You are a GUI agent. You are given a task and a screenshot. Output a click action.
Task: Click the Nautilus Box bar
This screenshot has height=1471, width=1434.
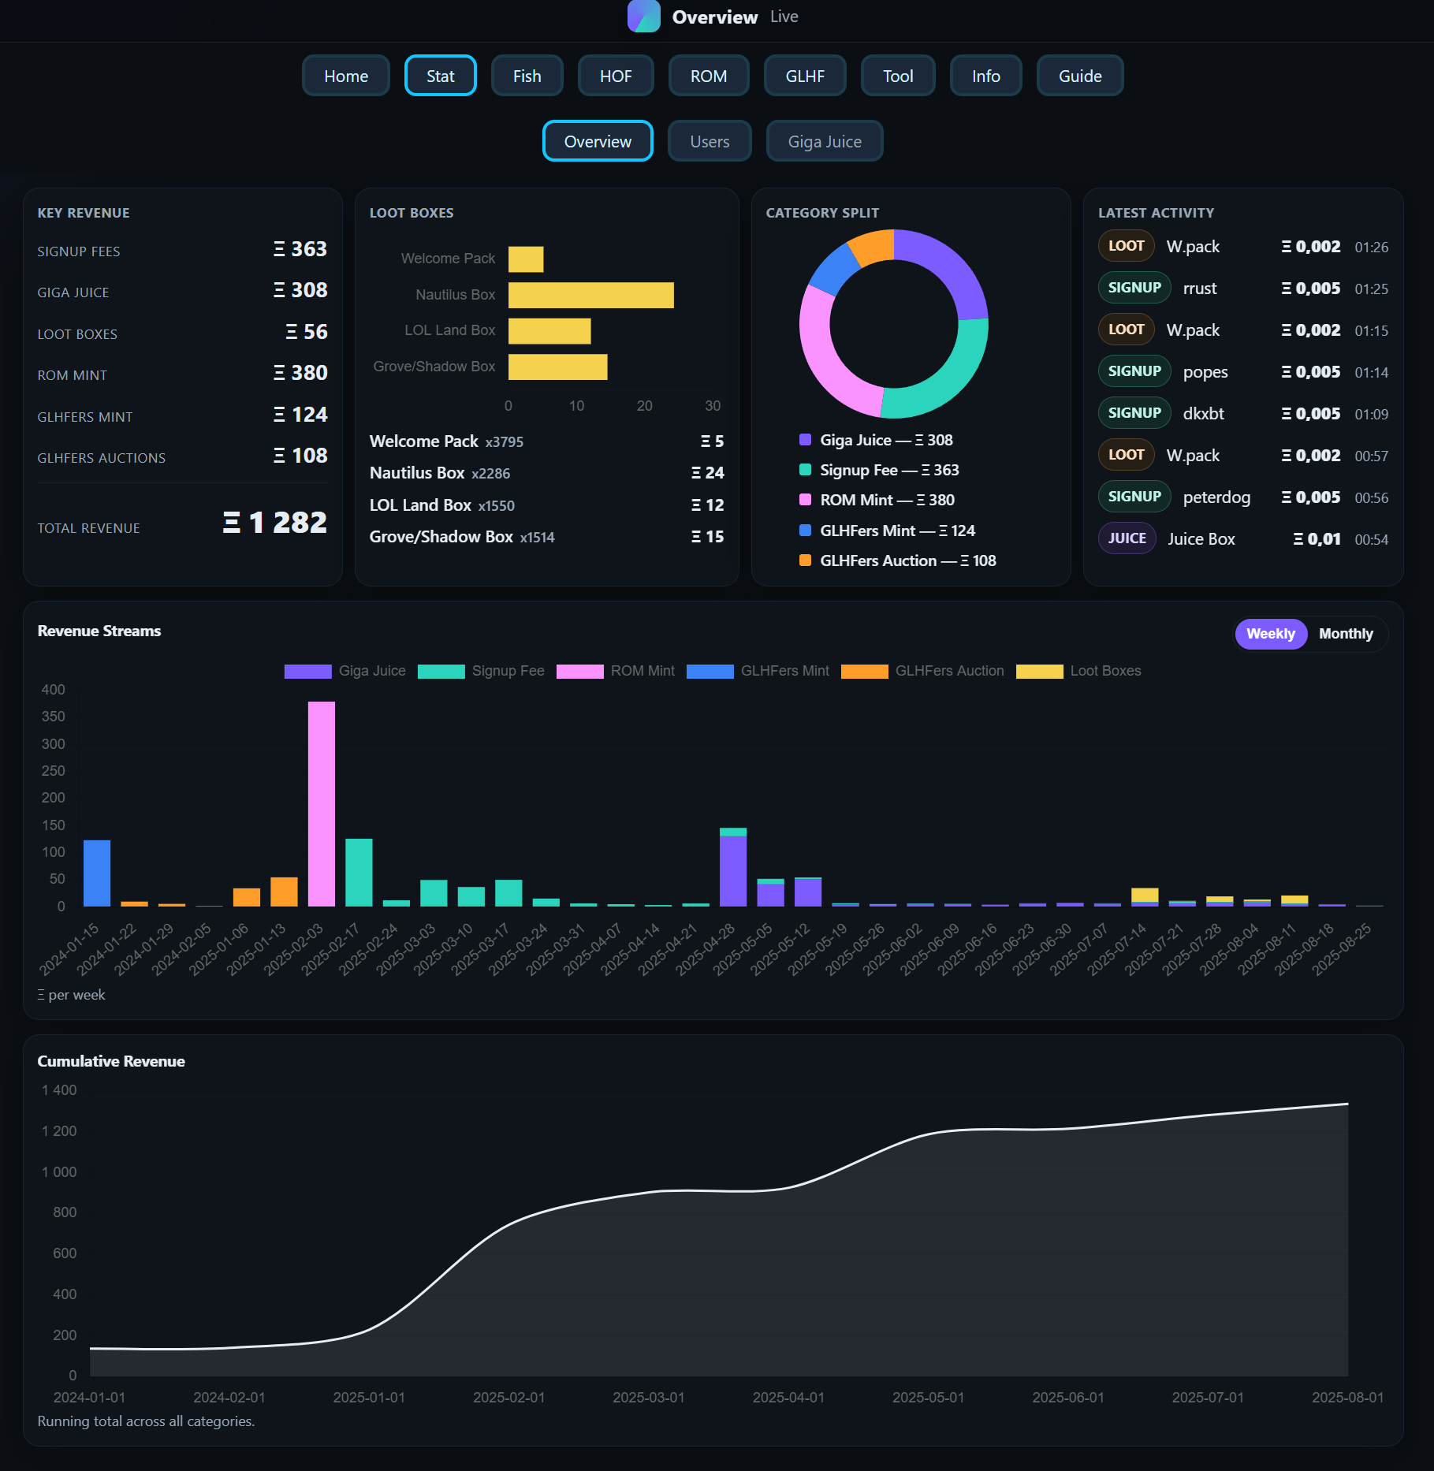[590, 295]
